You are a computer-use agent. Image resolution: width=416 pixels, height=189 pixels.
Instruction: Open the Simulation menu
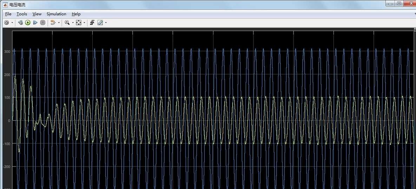(56, 14)
